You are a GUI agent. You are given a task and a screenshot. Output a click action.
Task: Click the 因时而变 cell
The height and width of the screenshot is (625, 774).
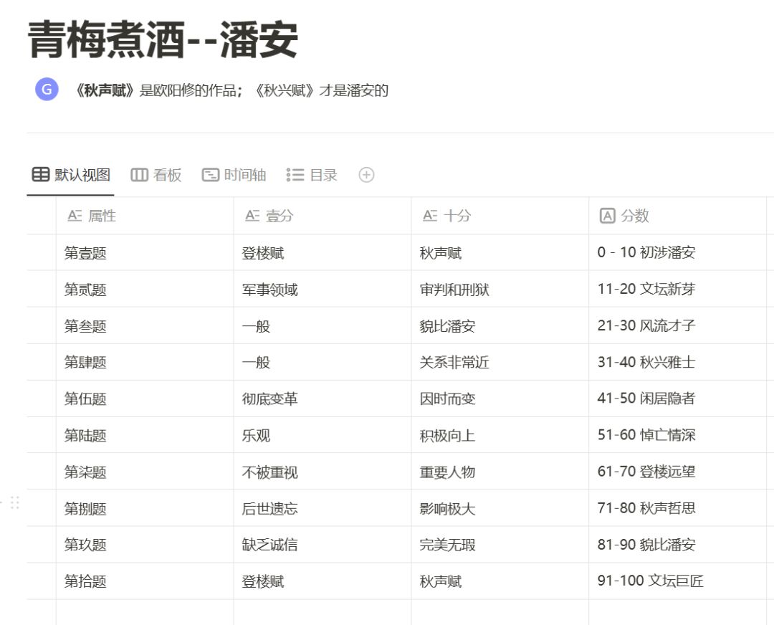click(x=500, y=399)
